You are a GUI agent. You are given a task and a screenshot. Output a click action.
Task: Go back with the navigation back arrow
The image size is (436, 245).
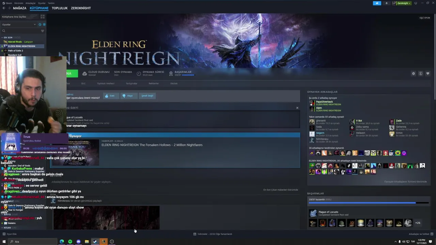[x=4, y=8]
